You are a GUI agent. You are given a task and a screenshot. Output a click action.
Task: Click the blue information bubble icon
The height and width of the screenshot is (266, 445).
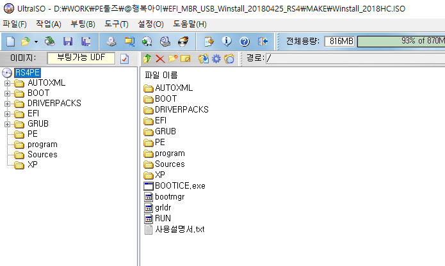click(227, 42)
